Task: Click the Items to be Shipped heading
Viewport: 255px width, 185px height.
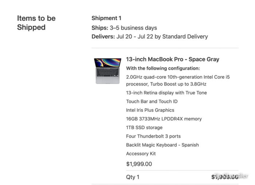Action: [36, 23]
